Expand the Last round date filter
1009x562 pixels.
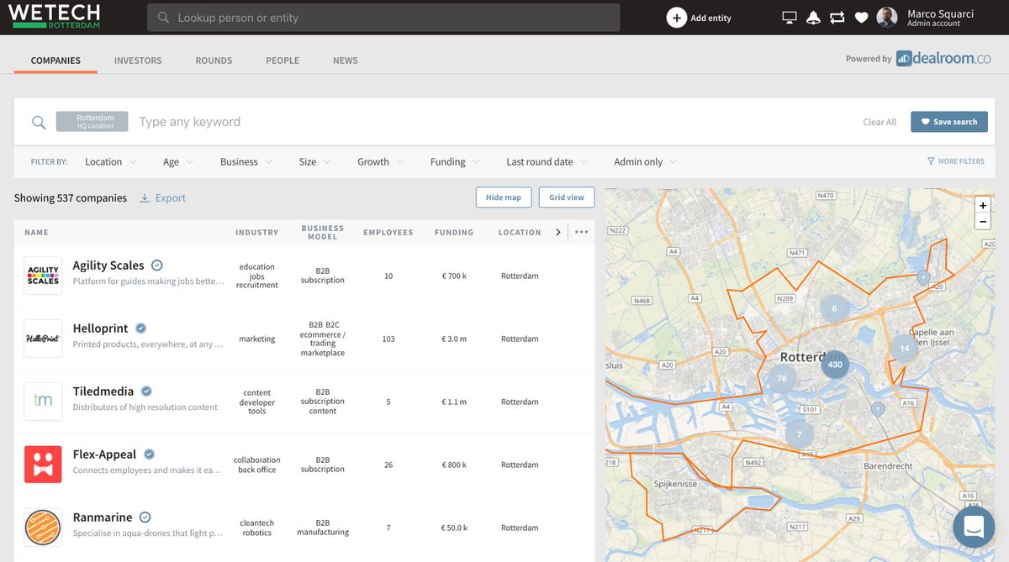click(547, 161)
